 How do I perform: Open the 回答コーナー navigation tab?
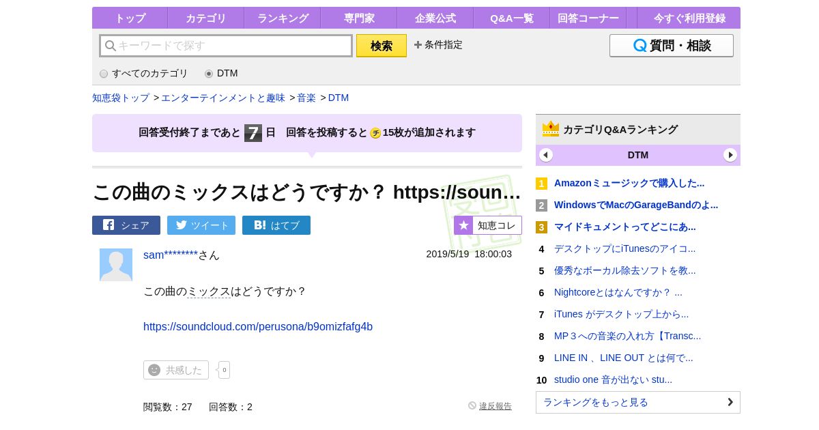(x=588, y=18)
